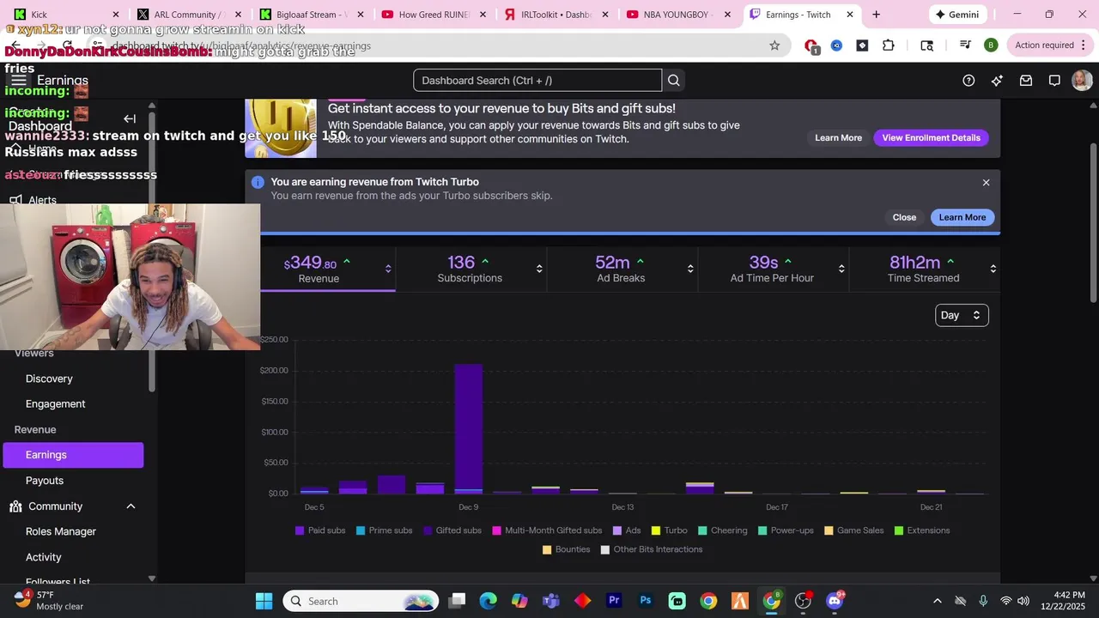Open Microsoft Teams from taskbar
1099x618 pixels.
[551, 601]
